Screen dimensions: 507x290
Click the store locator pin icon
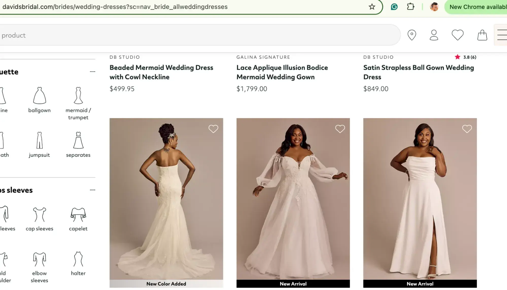(412, 35)
